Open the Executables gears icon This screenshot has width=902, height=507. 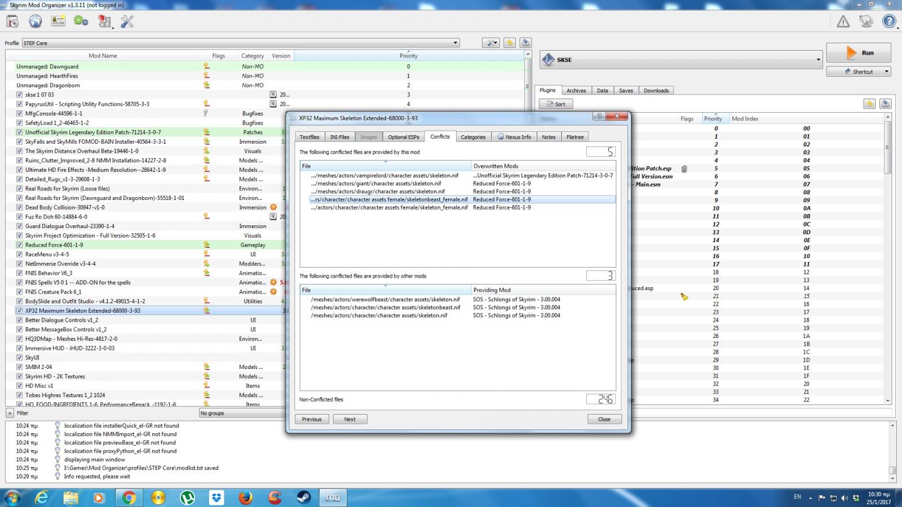click(81, 21)
